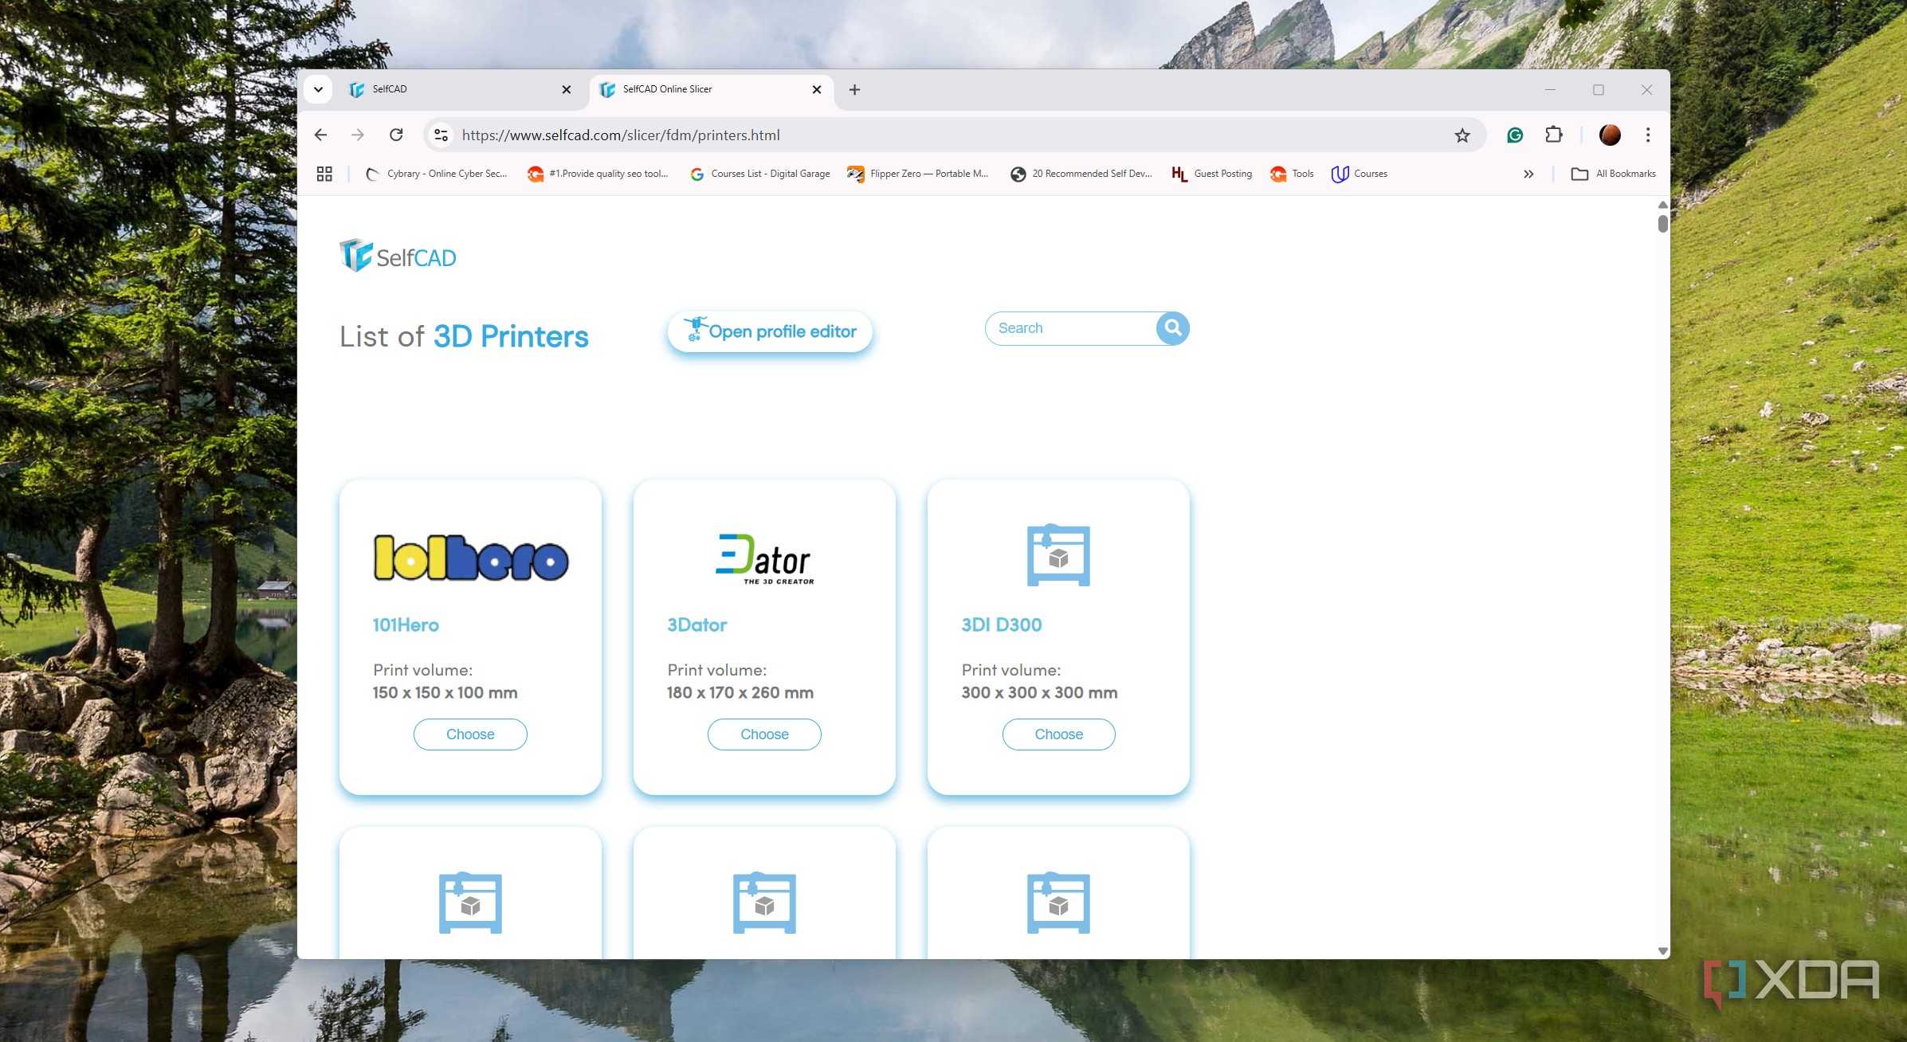Open '#1.Provide quality seo tool' bookmark
Viewport: 1907px width, 1042px height.
(598, 174)
